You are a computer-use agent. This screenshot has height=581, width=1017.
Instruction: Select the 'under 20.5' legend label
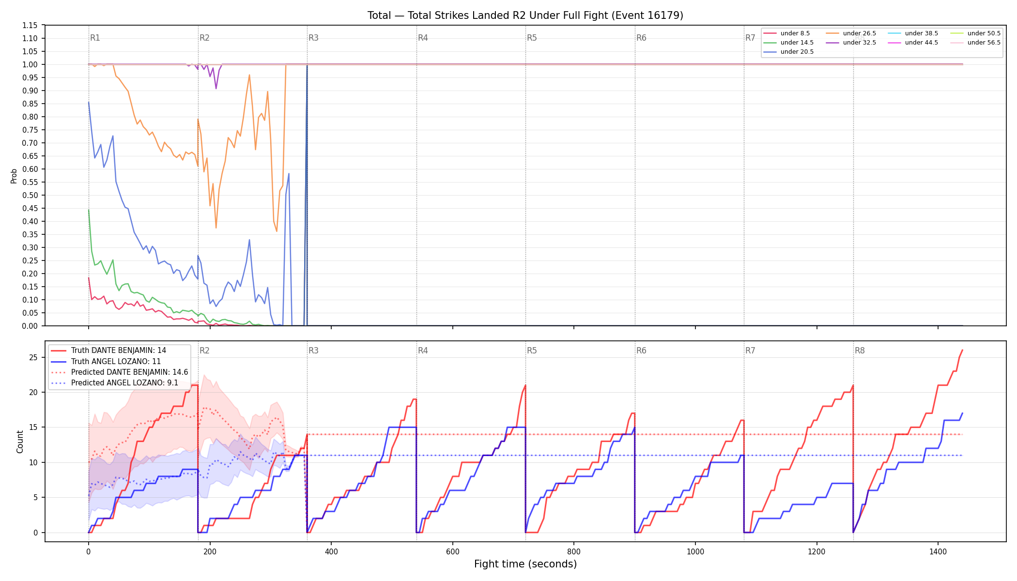pos(797,52)
